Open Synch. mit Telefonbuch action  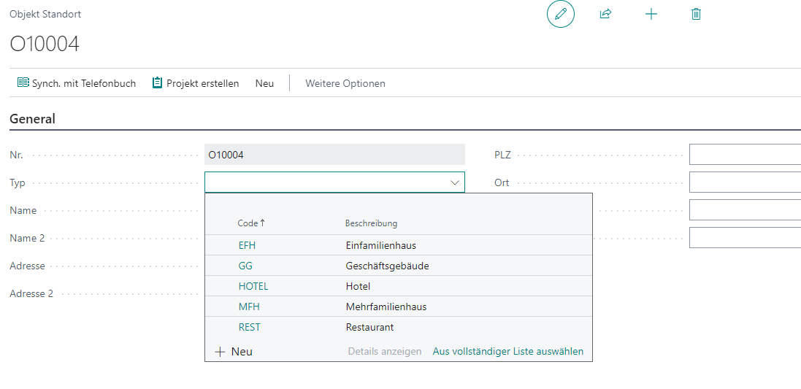click(x=77, y=83)
